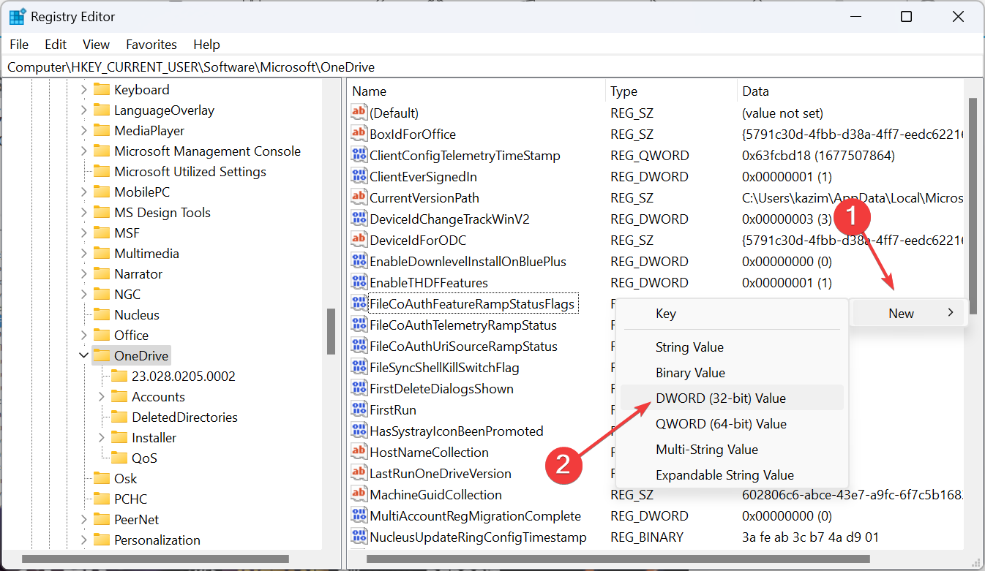Expand the Accounts subkey under OneDrive

(x=101, y=397)
